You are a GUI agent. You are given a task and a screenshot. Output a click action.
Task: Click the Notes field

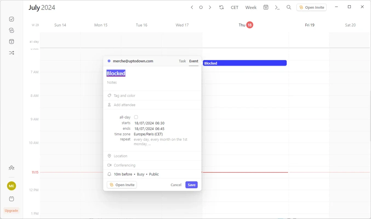point(112,82)
